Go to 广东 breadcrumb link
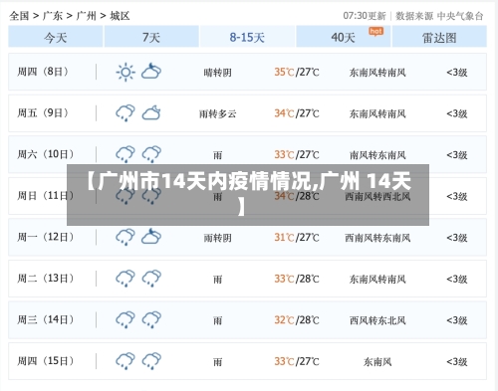Image resolution: width=498 pixels, height=391 pixels. (x=53, y=16)
